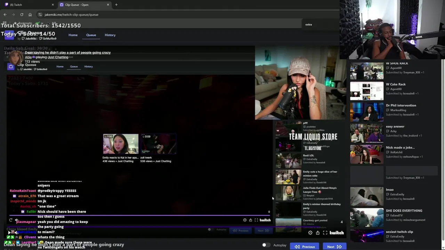
Task: Click Queue in nested inner page nav
Action: point(74,66)
